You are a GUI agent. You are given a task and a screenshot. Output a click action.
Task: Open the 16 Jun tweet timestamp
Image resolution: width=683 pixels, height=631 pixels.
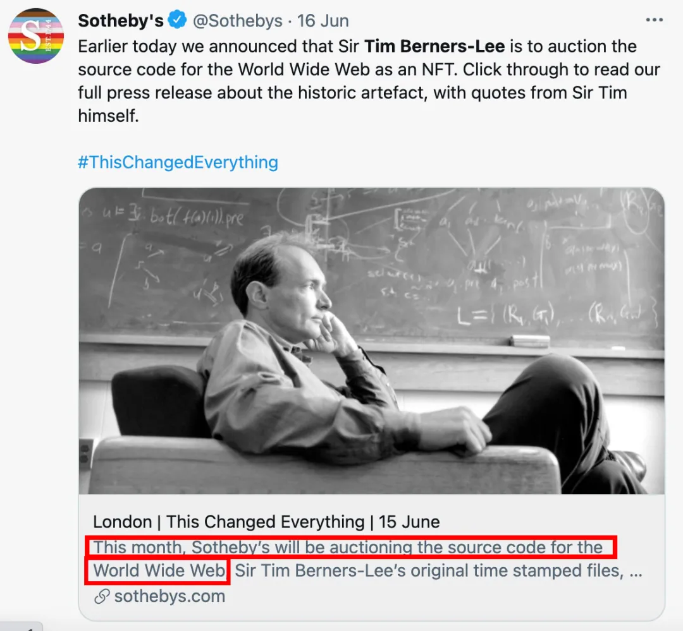323,20
